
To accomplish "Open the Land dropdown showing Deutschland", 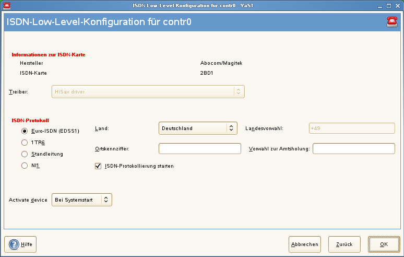I will click(198, 128).
